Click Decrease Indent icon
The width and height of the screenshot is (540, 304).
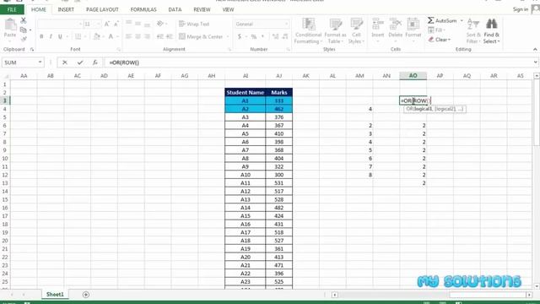159,36
